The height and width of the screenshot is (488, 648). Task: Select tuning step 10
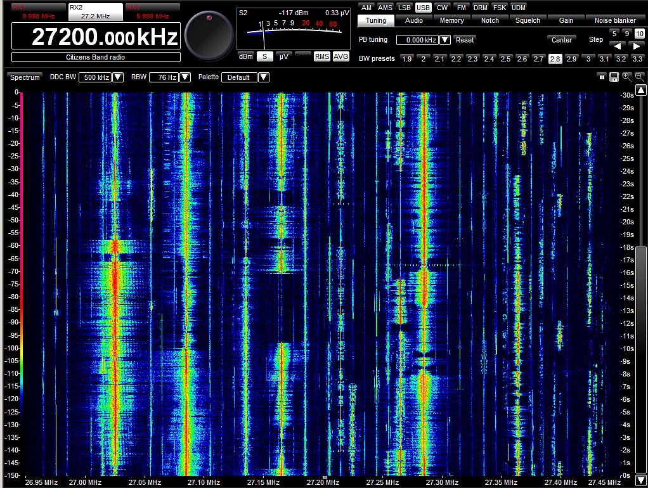coord(639,34)
